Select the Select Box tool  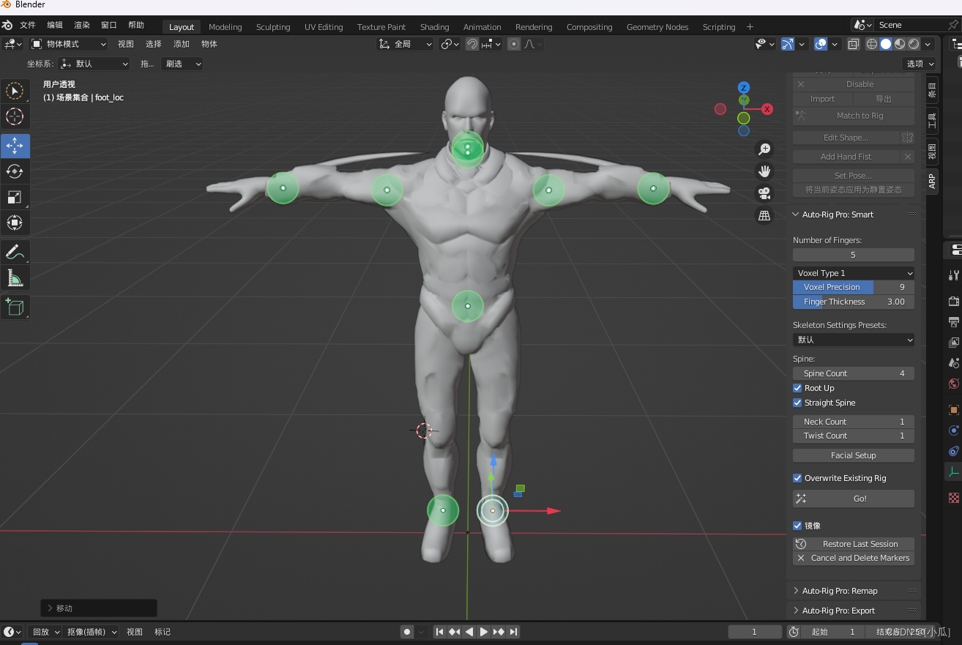(15, 92)
